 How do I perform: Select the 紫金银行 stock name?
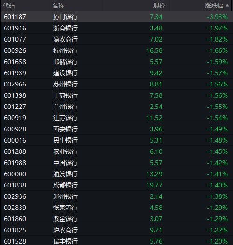(65, 219)
